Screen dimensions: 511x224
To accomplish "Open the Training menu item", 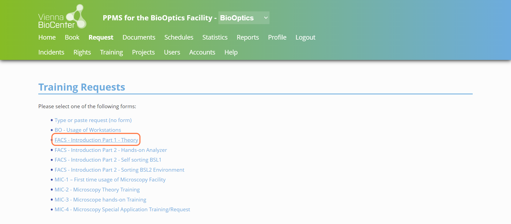I will tap(111, 52).
